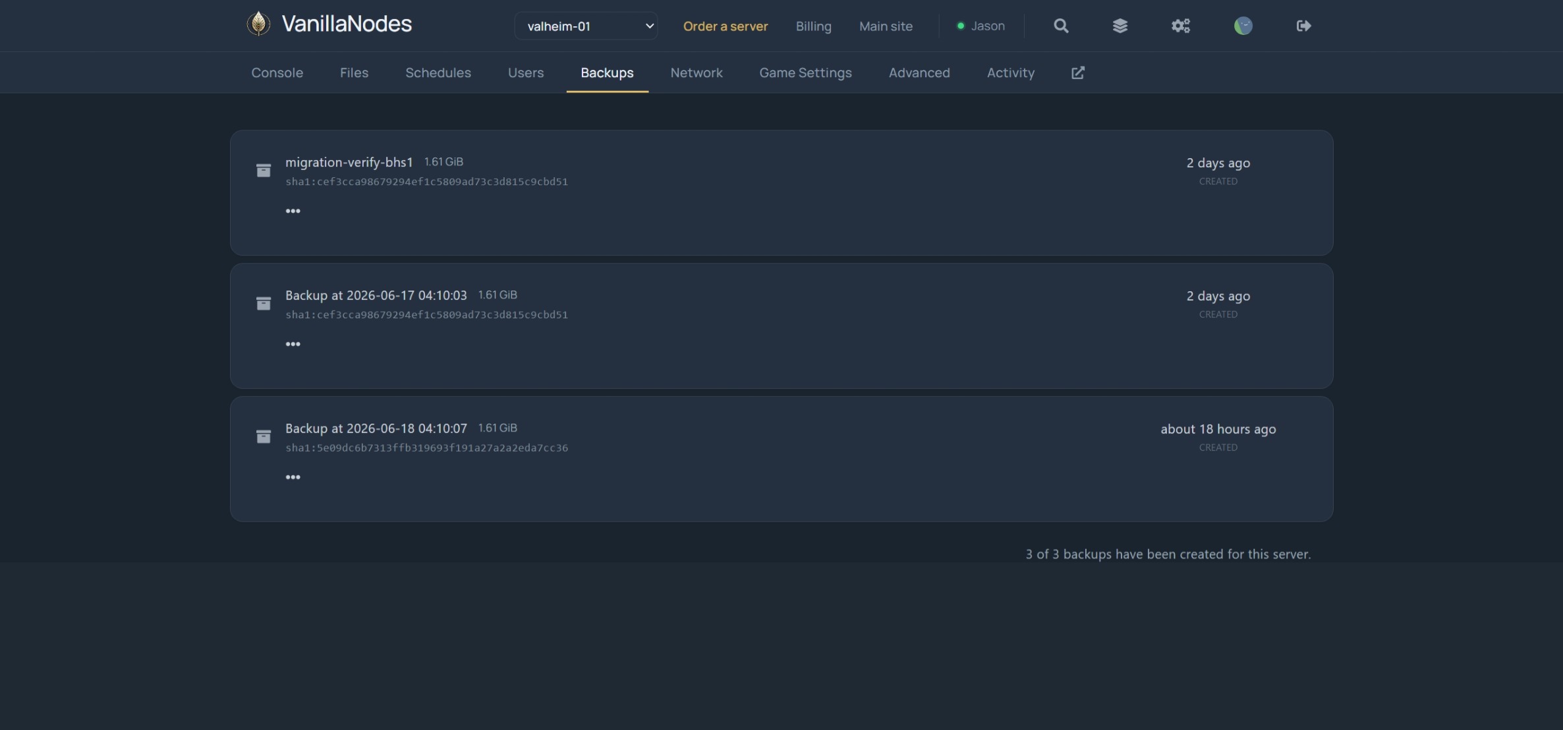Click the 1.61 GiB size beside migration-verify-bhs1

tap(443, 161)
